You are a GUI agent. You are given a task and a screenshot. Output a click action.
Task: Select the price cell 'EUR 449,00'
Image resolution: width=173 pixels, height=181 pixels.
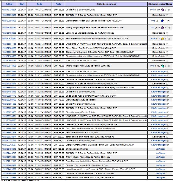[58, 177]
